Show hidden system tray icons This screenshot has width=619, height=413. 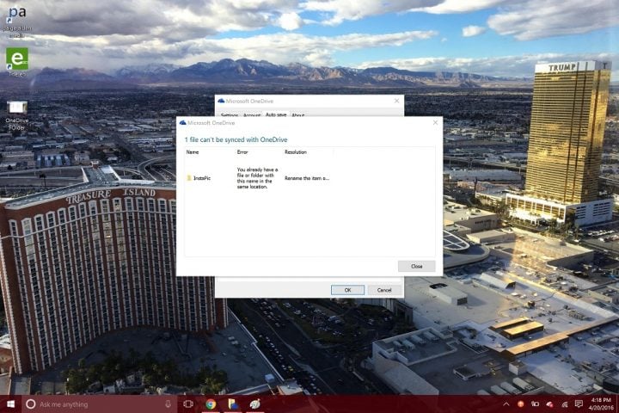(506, 404)
